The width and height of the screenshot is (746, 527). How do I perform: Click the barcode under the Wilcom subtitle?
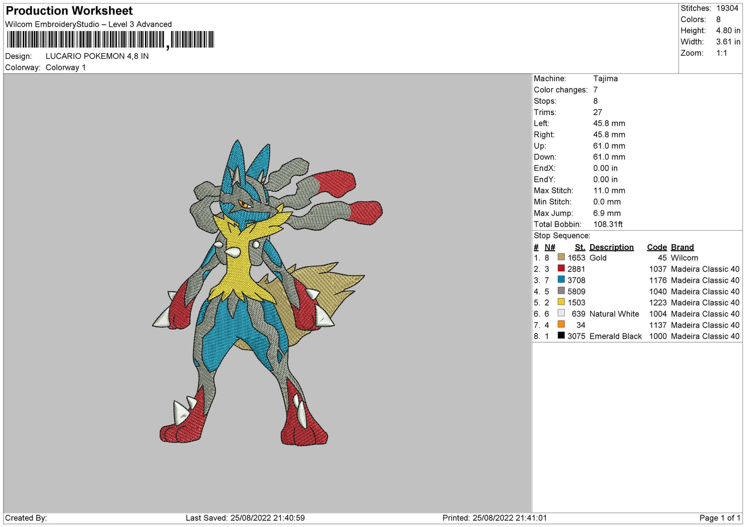(110, 40)
